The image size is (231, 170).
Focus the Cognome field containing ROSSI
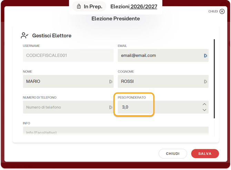click(163, 82)
